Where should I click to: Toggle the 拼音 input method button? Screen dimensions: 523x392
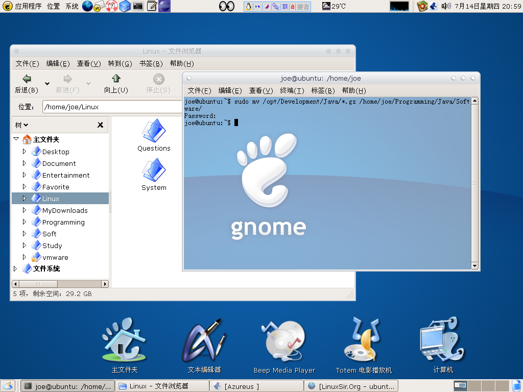click(x=303, y=7)
